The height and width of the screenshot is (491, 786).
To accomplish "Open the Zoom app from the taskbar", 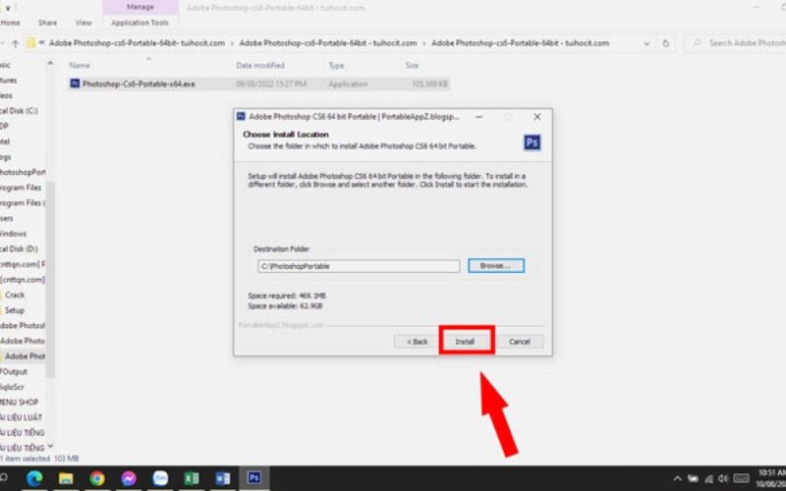I will [160, 478].
